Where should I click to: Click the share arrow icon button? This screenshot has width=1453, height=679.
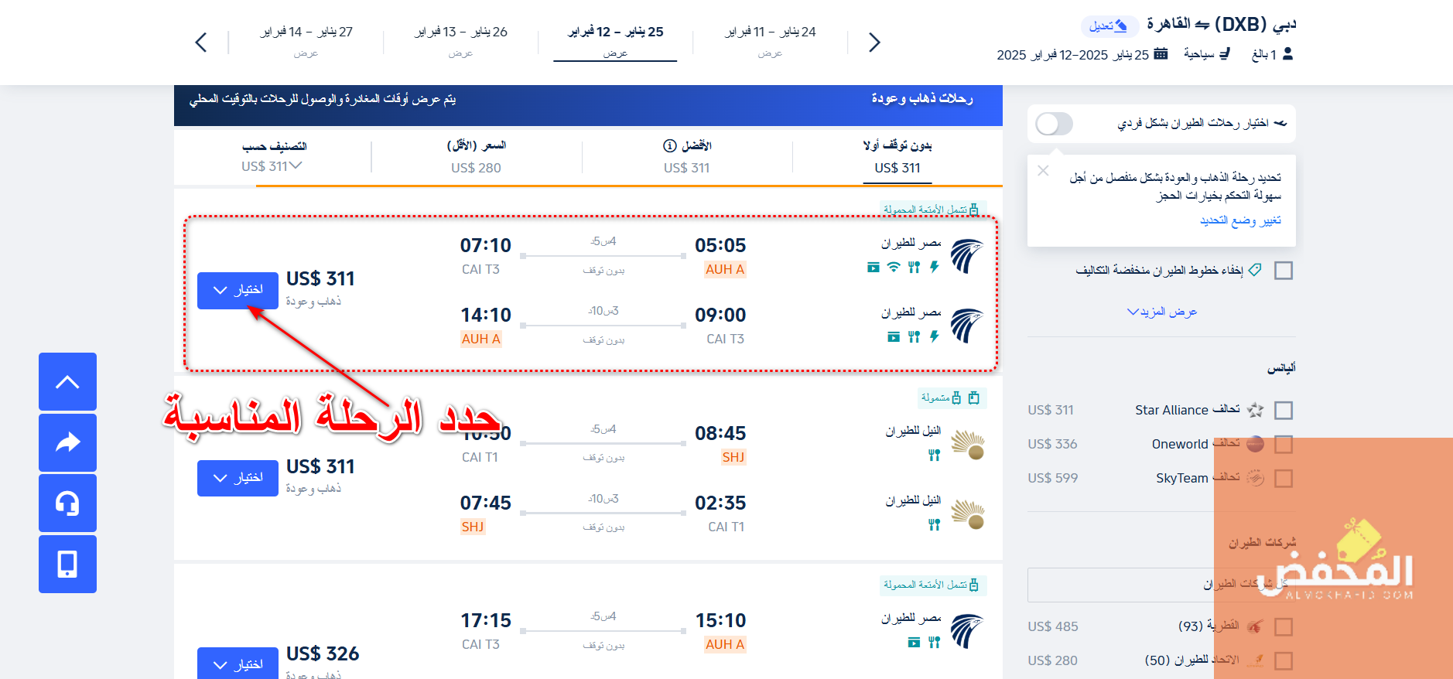tap(67, 442)
